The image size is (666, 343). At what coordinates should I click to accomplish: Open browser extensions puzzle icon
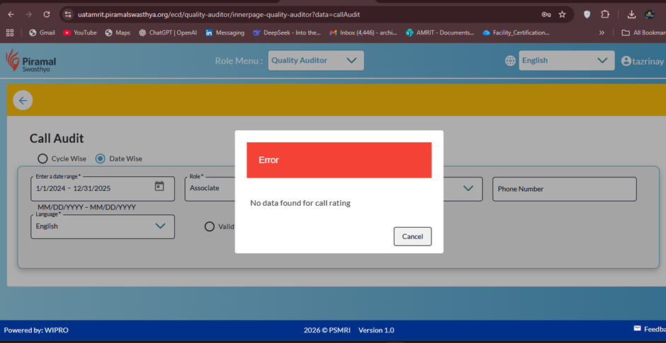pyautogui.click(x=605, y=14)
